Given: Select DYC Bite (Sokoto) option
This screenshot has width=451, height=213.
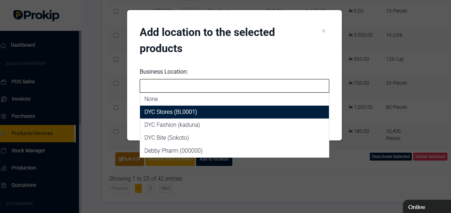Looking at the screenshot, I should click(234, 138).
